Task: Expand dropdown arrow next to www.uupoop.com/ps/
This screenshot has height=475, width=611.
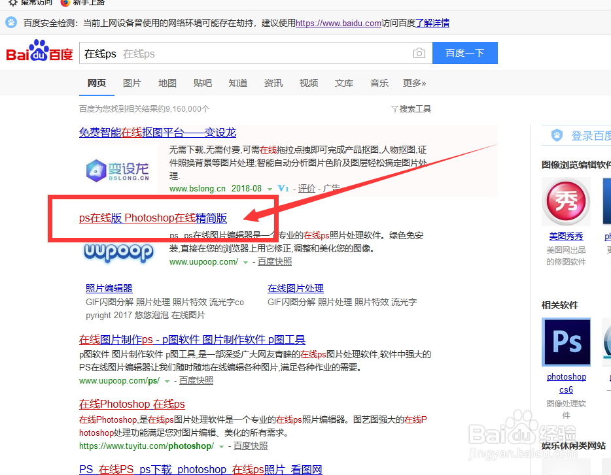Action: point(167,382)
